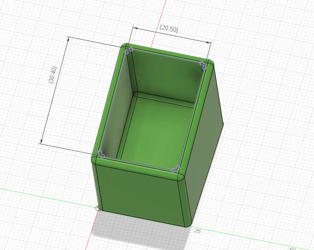Click the origin point at the box's lower-left corner
This screenshot has height=250, width=314.
tap(97, 208)
